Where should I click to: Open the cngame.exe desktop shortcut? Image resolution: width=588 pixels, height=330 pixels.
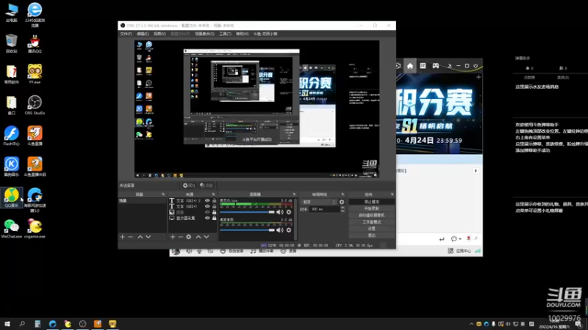(35, 229)
